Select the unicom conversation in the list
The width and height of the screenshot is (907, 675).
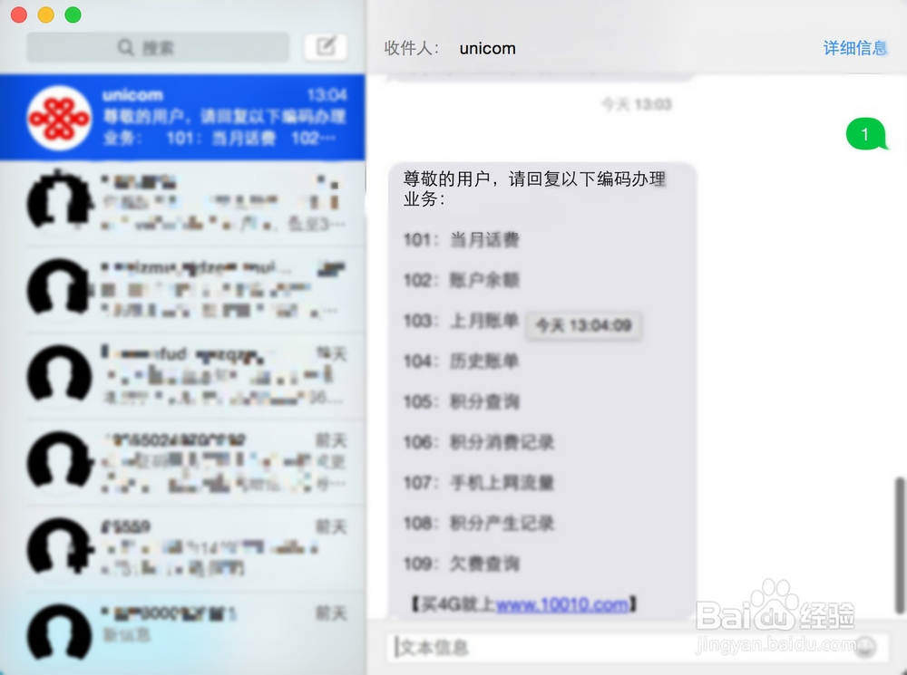[x=183, y=117]
